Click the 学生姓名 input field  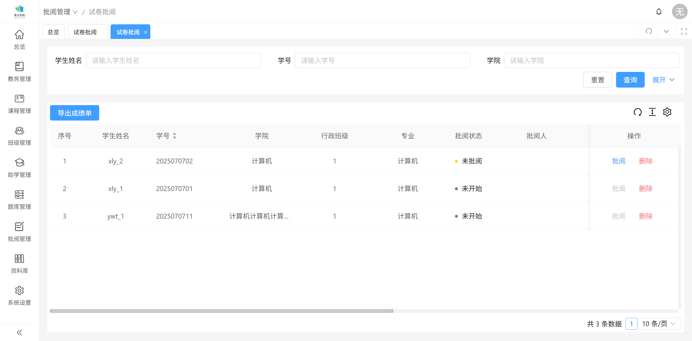coord(173,60)
